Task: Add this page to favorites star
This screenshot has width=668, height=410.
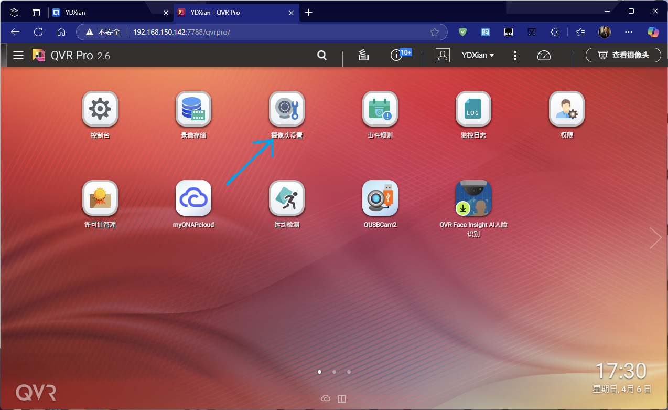Action: 435,32
